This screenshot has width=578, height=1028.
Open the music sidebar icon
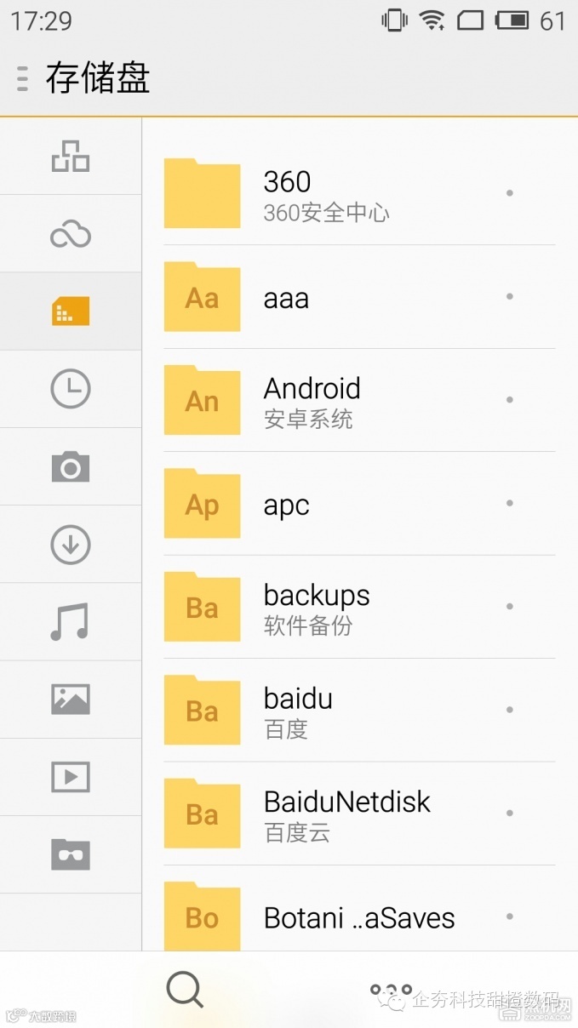click(x=70, y=621)
